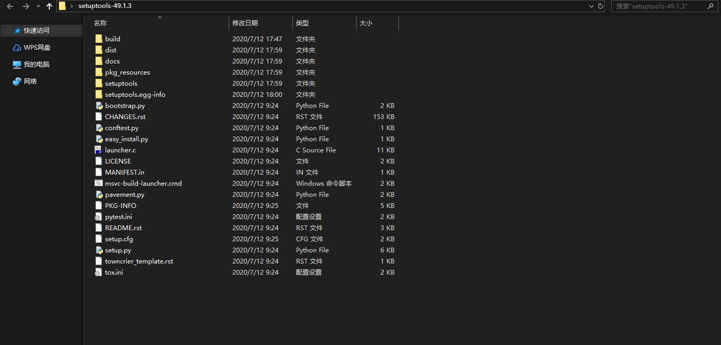Sort by the 修改日期 column header

pos(245,23)
